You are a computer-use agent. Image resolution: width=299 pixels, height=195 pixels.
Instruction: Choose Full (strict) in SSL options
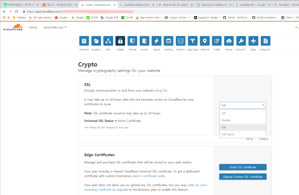pyautogui.click(x=243, y=134)
